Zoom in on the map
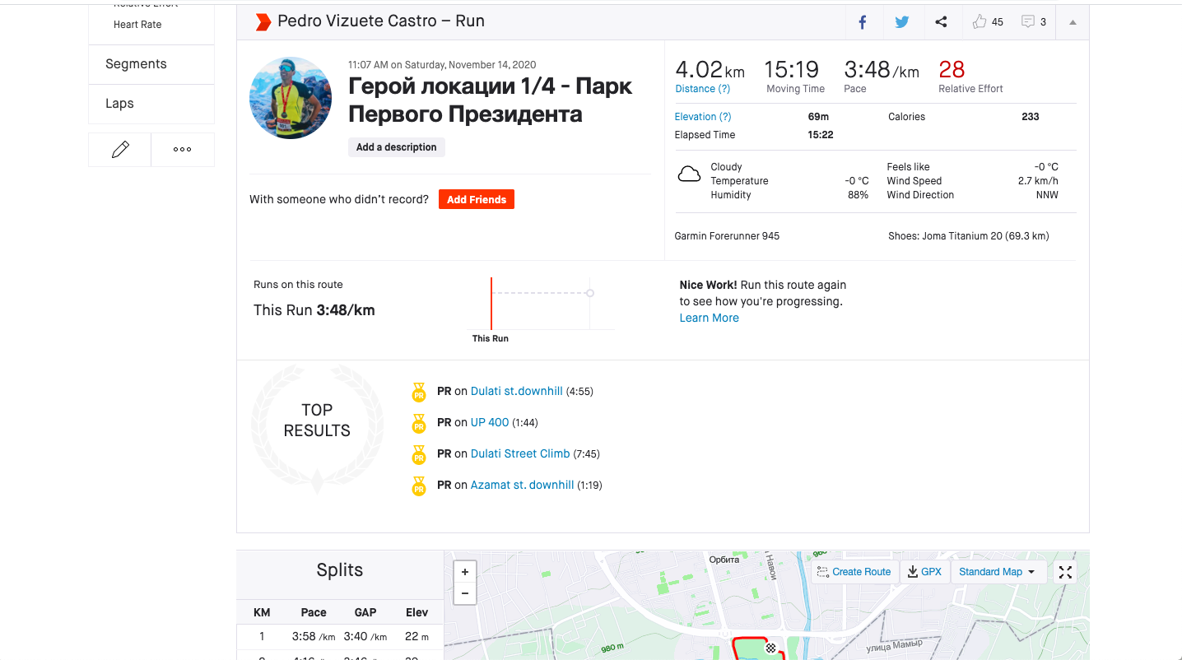This screenshot has height=660, width=1182. [465, 572]
